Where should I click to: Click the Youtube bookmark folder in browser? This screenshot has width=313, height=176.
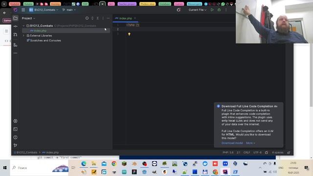(15, 4)
